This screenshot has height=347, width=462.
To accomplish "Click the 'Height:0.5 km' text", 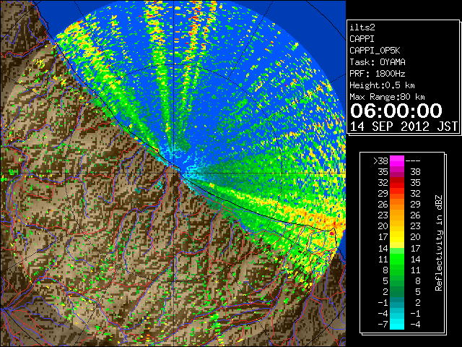I will click(382, 85).
